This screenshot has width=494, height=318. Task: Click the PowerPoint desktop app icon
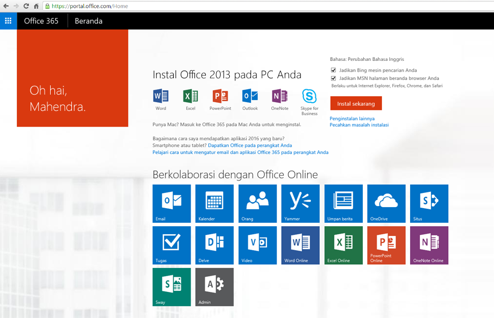[x=220, y=96]
